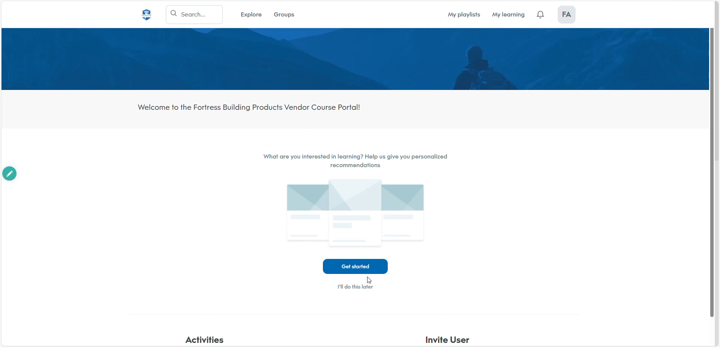Open the FA user avatar menu
Image resolution: width=720 pixels, height=356 pixels.
(x=566, y=15)
